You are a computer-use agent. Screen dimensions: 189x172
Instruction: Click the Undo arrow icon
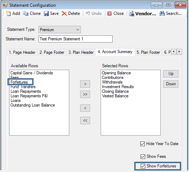88,13
